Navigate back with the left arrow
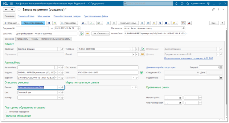The image size is (229, 123). pyautogui.click(x=6, y=10)
